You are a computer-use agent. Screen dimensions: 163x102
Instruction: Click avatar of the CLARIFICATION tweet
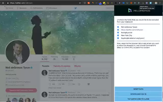pos(45,73)
